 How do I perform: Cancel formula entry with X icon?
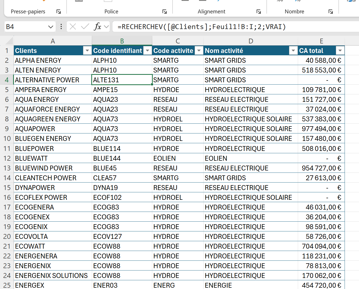73,26
